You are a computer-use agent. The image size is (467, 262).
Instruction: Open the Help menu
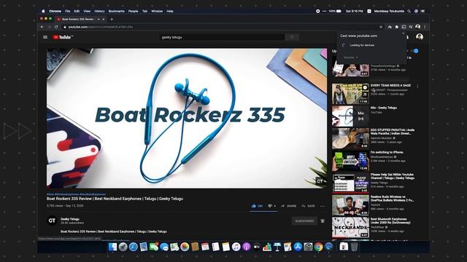[170, 11]
